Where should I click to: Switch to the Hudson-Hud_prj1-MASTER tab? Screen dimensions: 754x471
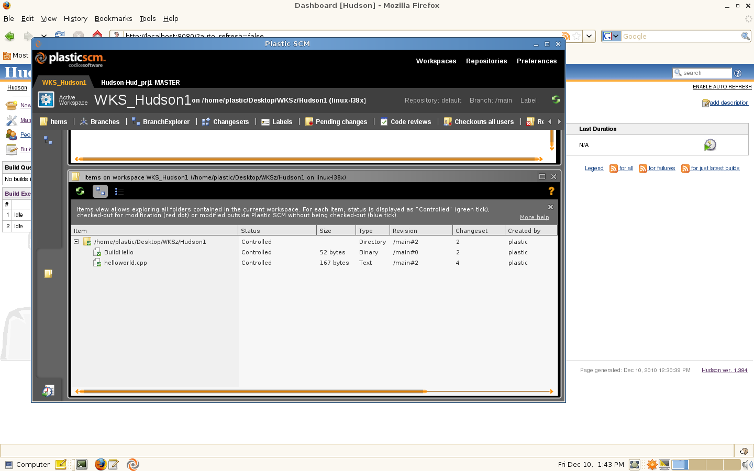point(140,82)
